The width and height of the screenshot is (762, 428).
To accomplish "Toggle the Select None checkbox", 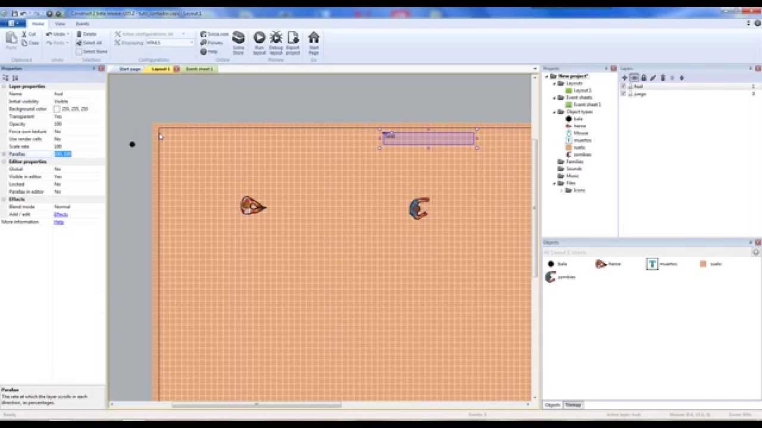I will 79,52.
